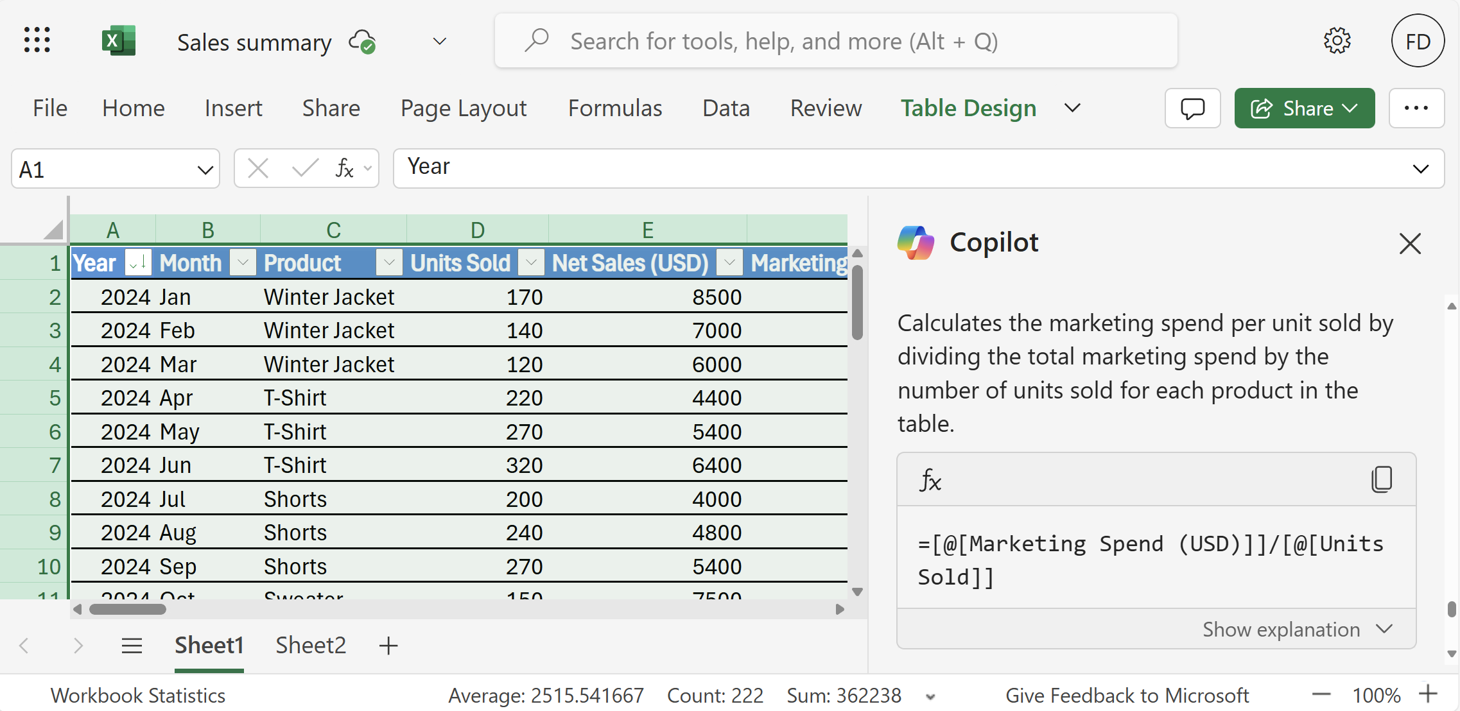Go to previous sheet arrow
This screenshot has height=711, width=1460.
click(24, 646)
